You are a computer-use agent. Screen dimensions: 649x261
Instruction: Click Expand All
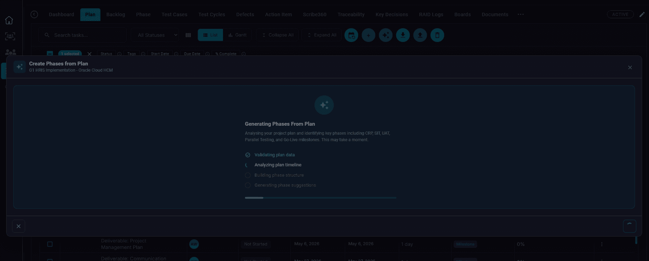click(322, 35)
